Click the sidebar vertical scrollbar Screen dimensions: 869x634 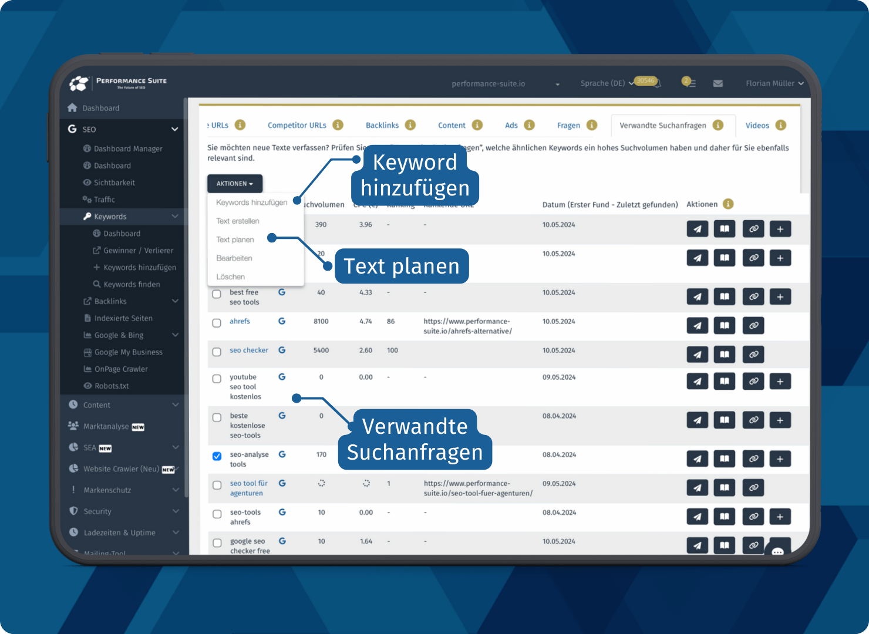[x=186, y=294]
